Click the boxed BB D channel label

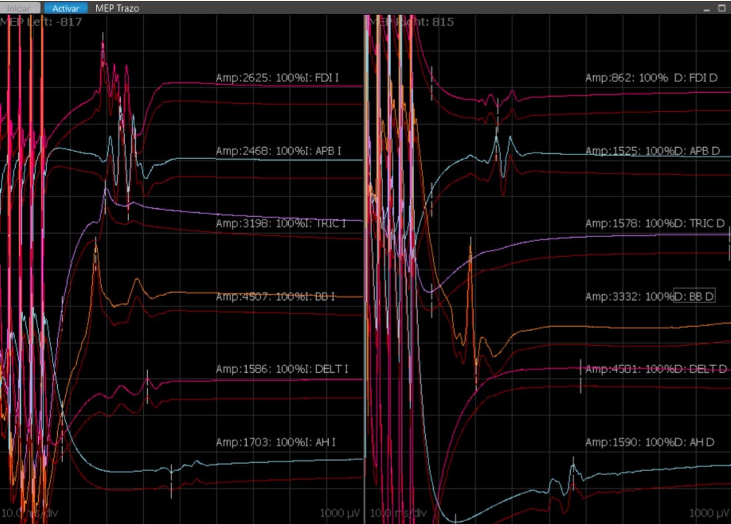(694, 296)
